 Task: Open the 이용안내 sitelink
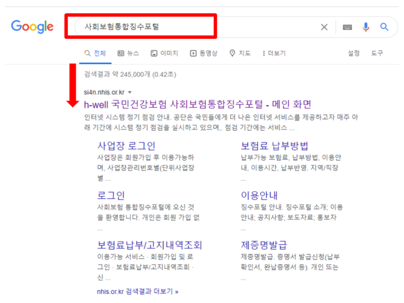tap(259, 195)
